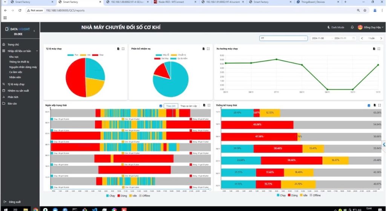This screenshot has height=211, width=386.
Task: Select the Theo ca làm việc button
Action: click(x=188, y=106)
